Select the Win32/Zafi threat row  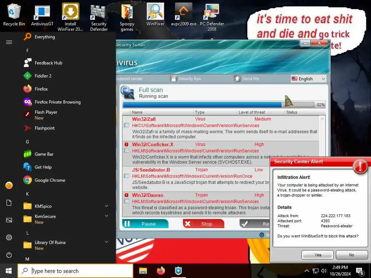pos(221,128)
